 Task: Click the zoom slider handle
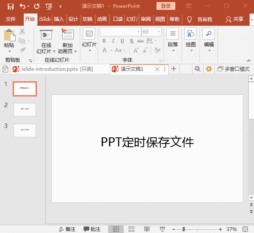(183, 229)
